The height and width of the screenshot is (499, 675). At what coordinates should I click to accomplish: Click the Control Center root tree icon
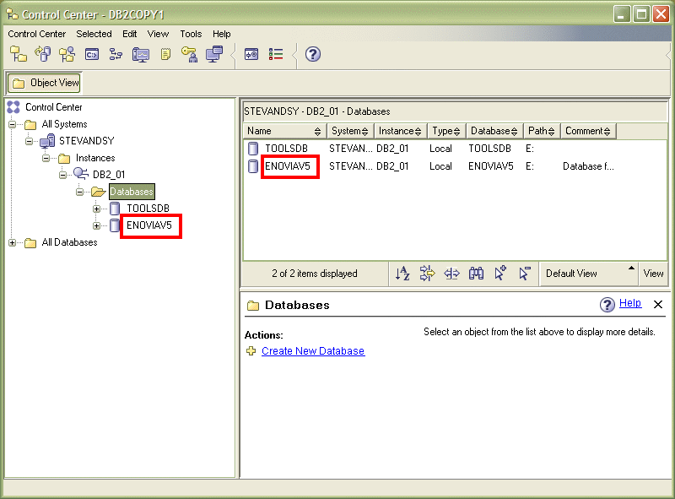(13, 107)
